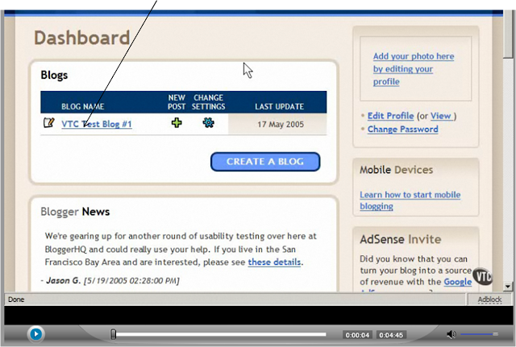Click Adblock in the status bar
Image resolution: width=516 pixels, height=347 pixels.
tap(489, 299)
